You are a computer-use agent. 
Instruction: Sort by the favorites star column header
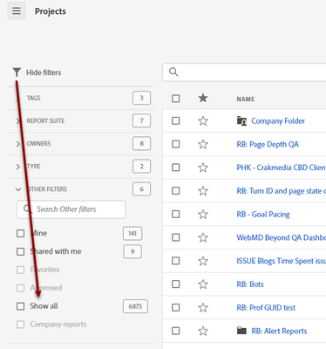point(203,98)
